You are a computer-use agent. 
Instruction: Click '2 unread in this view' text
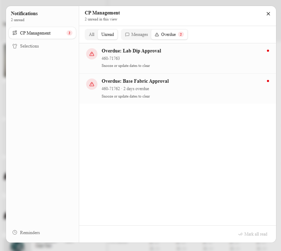tap(101, 19)
